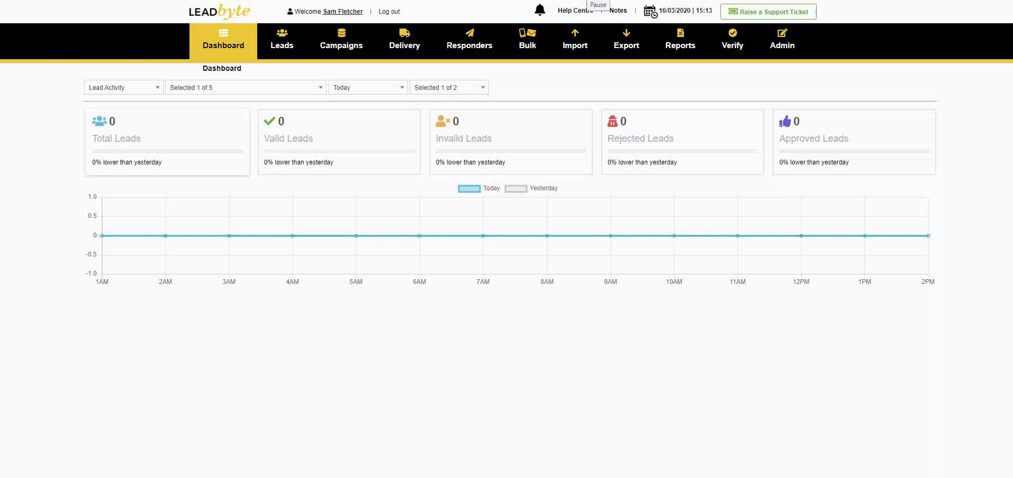Click the Valid Leads green check icon
The image size is (1013, 478).
(269, 121)
